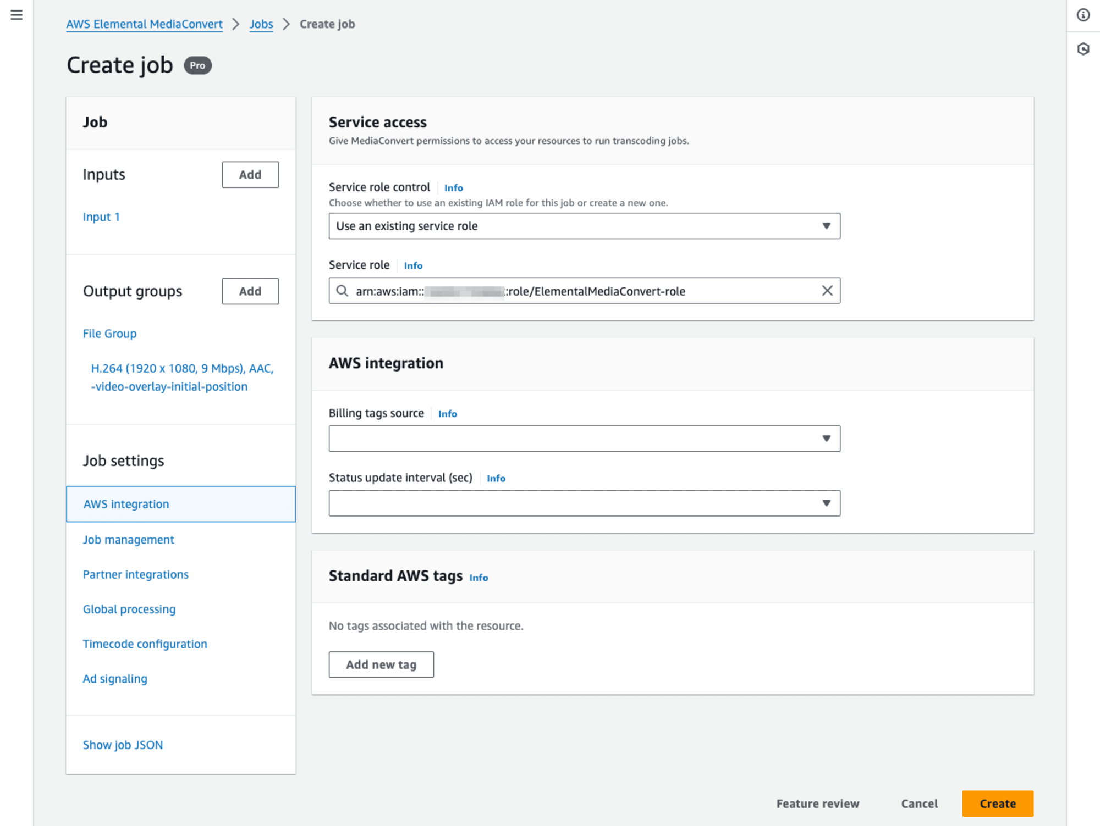Open Info for Billing tags source

pos(447,414)
